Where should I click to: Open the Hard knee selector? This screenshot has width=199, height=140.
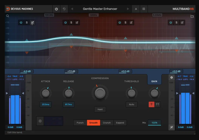tap(100, 109)
